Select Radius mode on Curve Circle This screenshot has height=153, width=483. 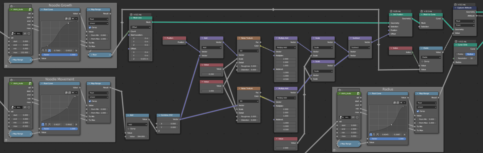click(x=470, y=54)
